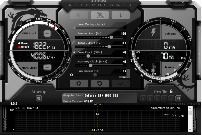Click the GeForce GTX 1060 6GB card name

pyautogui.click(x=101, y=95)
